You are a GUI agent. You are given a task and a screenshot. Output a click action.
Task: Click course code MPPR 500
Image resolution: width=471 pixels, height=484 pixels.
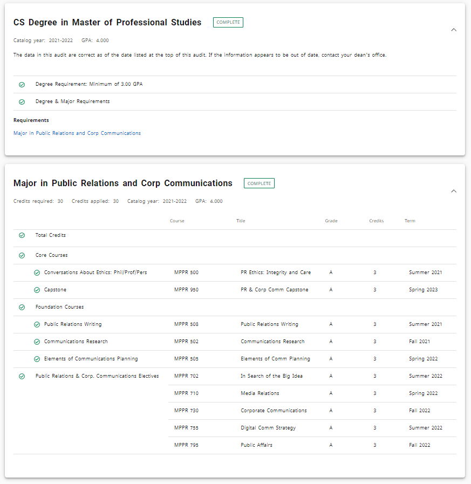pyautogui.click(x=186, y=272)
